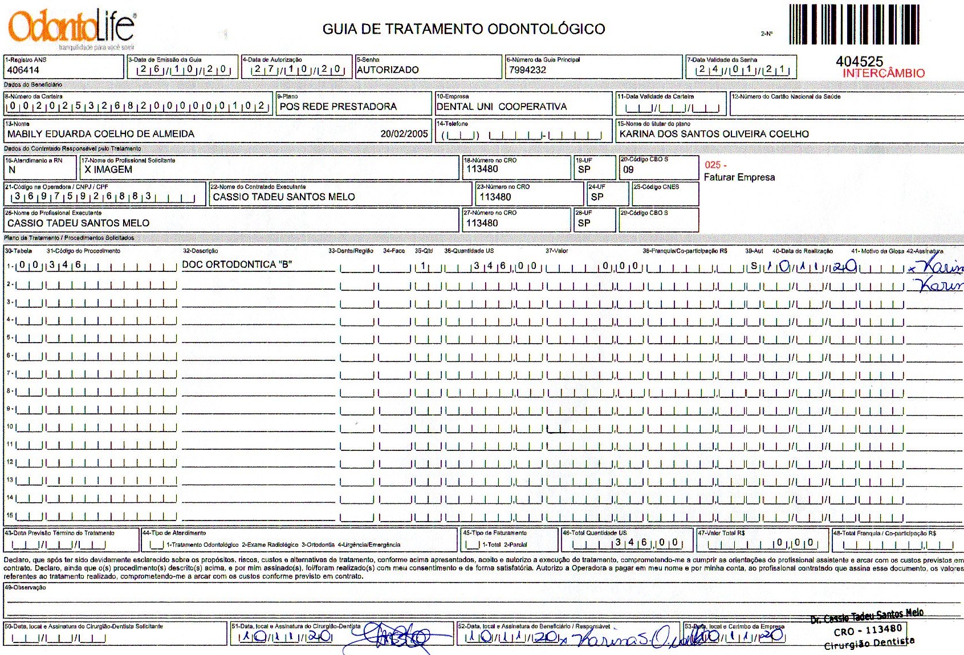964x655 pixels.
Task: Select the 'Dados do Beneficiário' section header
Action: (x=33, y=85)
